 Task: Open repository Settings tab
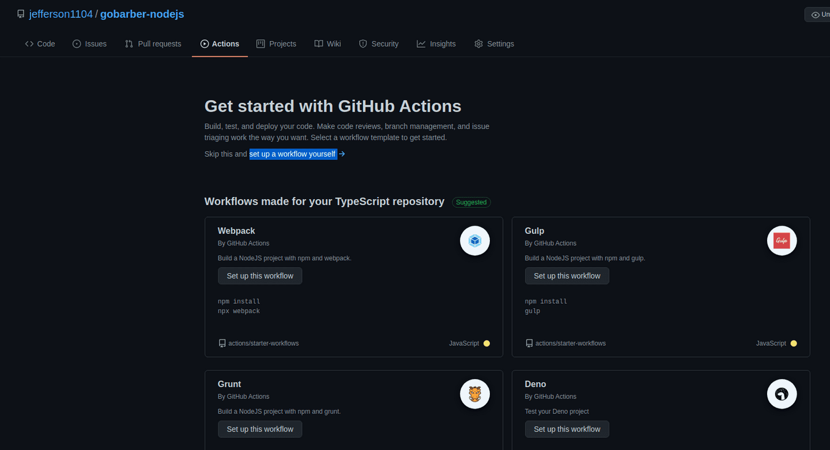[x=494, y=44]
